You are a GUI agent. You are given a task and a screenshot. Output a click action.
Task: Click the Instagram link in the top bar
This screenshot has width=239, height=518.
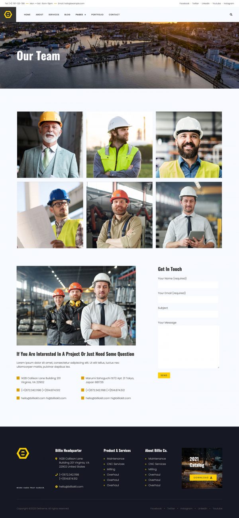click(x=229, y=3)
